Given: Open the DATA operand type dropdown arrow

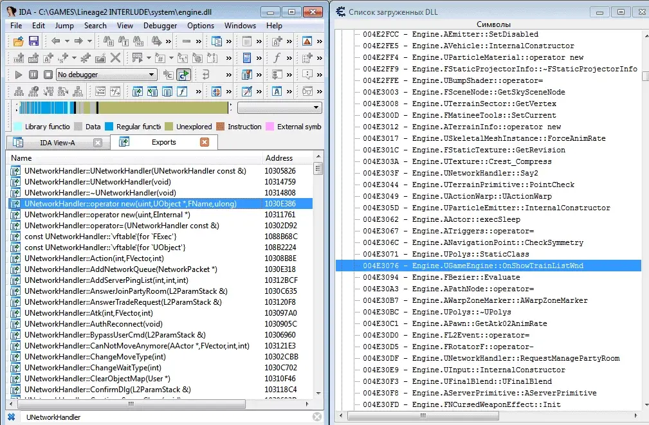Looking at the screenshot, I should tap(149, 58).
